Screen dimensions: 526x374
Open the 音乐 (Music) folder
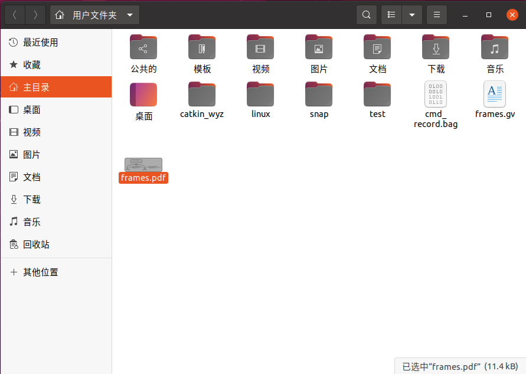click(x=495, y=53)
